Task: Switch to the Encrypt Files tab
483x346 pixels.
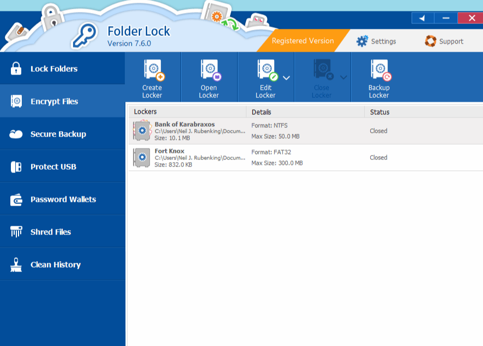Action: [x=63, y=101]
